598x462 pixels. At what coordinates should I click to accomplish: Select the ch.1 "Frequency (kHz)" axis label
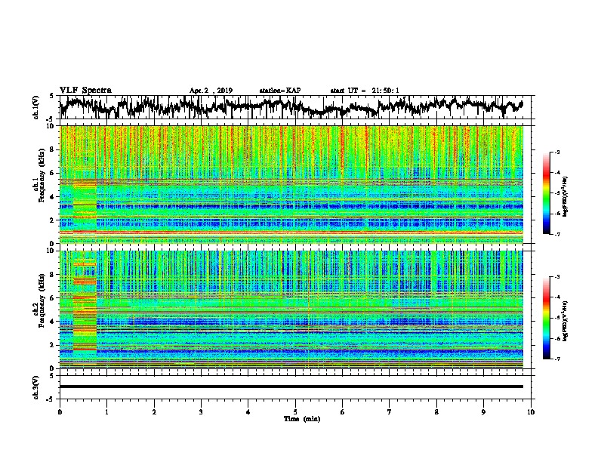click(42, 176)
